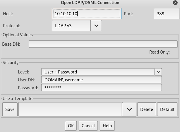The height and width of the screenshot is (132, 180).
Task: Click the Open LDAP/DSML Connection title bar
Action: click(90, 3)
